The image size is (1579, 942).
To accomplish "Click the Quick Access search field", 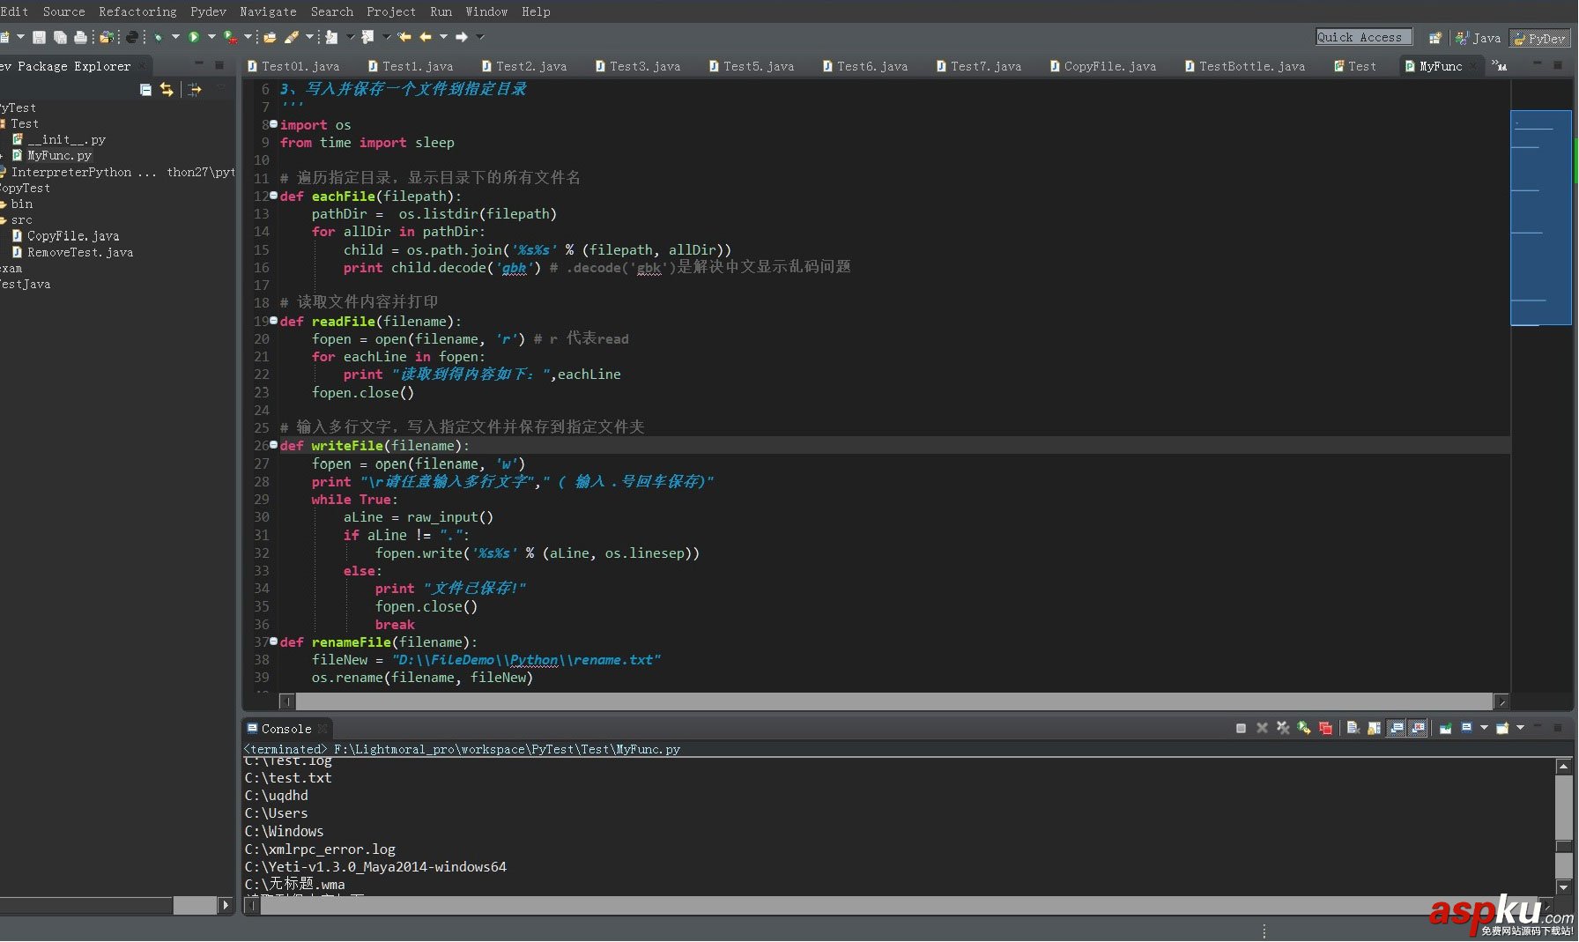I will pyautogui.click(x=1363, y=37).
